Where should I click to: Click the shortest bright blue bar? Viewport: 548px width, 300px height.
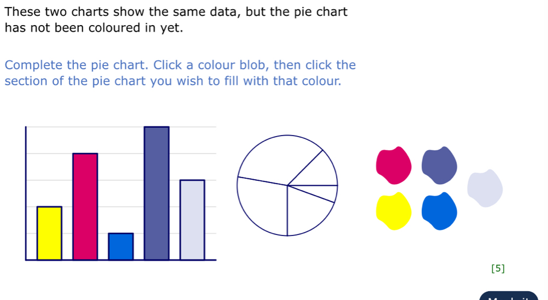tap(121, 246)
